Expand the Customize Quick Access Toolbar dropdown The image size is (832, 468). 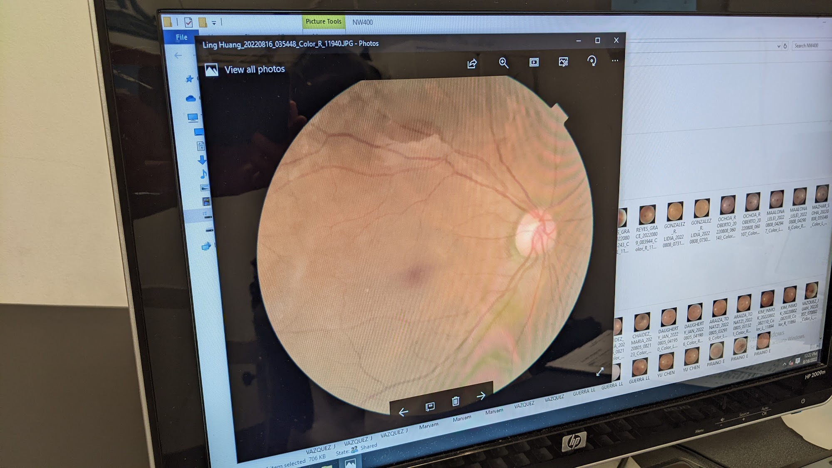pos(214,22)
